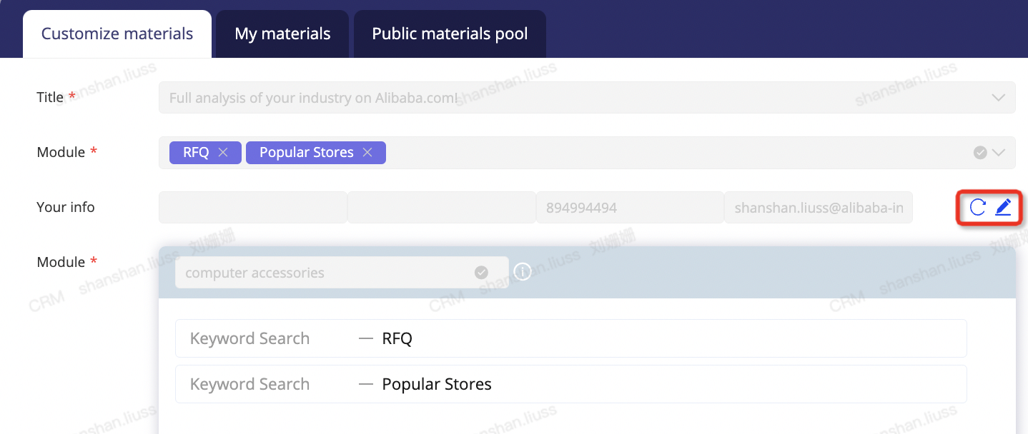
Task: Select the Customize materials tab
Action: [x=117, y=34]
